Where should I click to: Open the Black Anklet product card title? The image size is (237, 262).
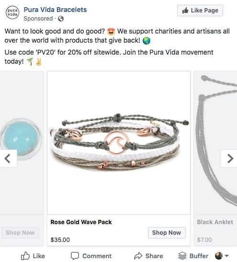(x=215, y=222)
